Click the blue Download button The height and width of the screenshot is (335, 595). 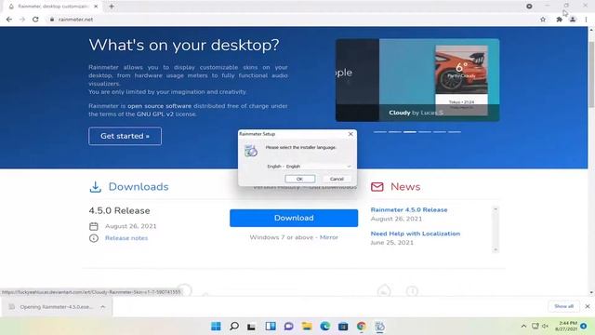pos(294,218)
